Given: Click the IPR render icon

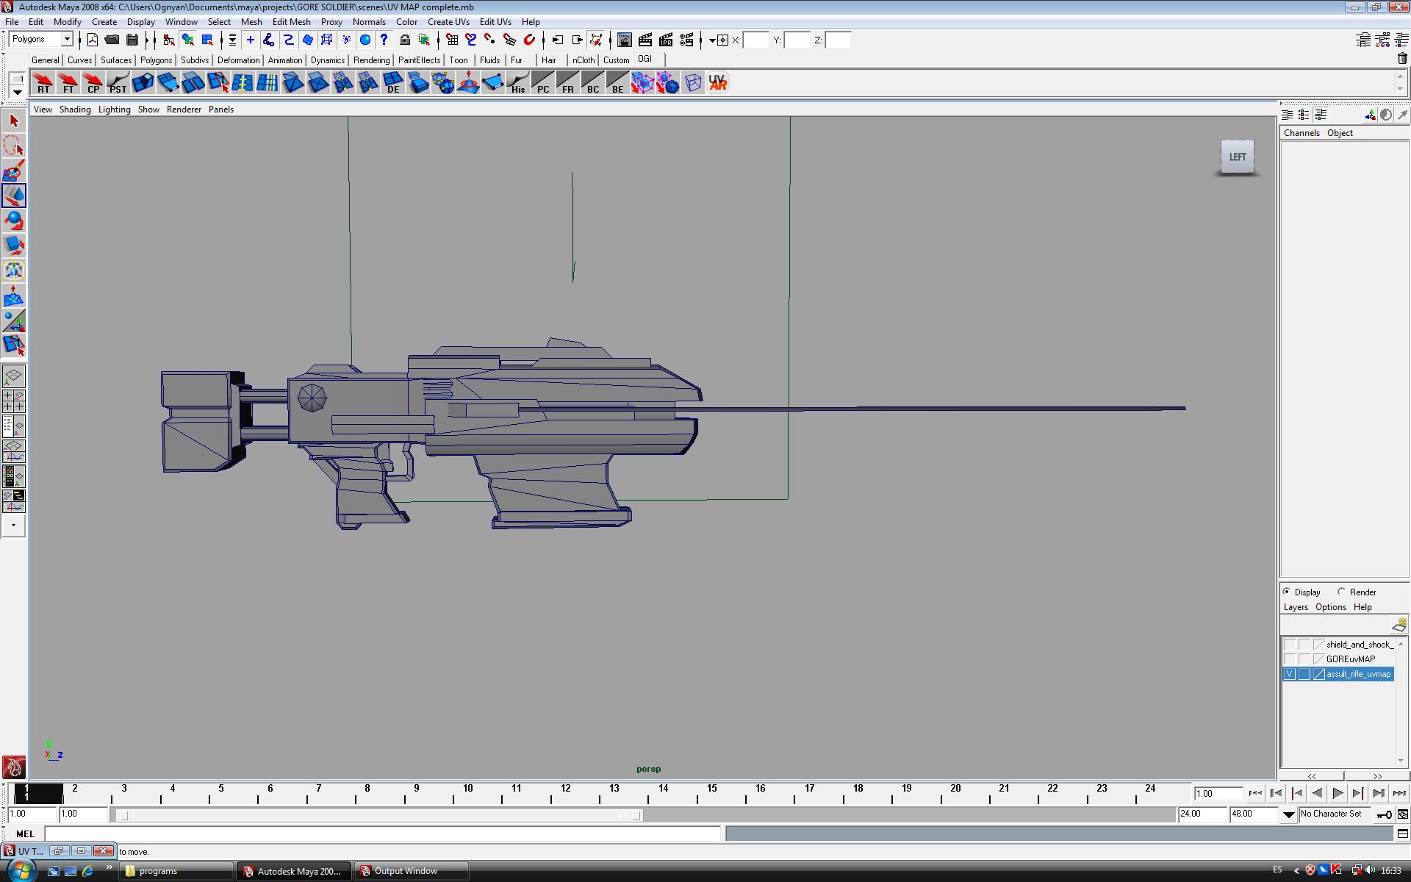Looking at the screenshot, I should pos(666,40).
